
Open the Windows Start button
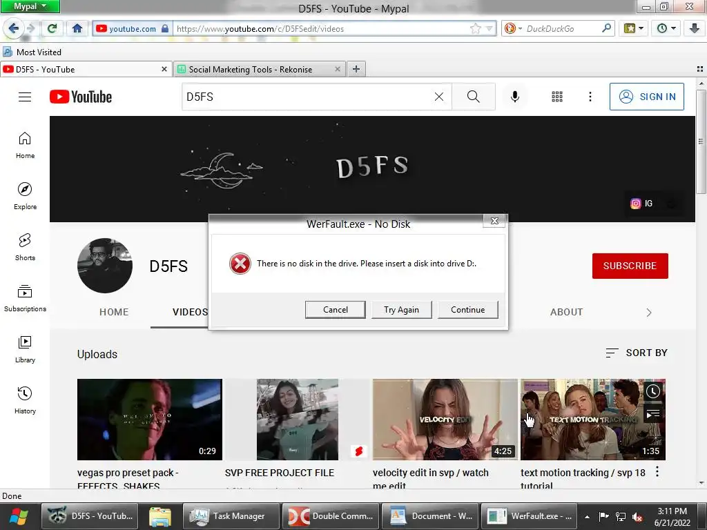coord(19,516)
